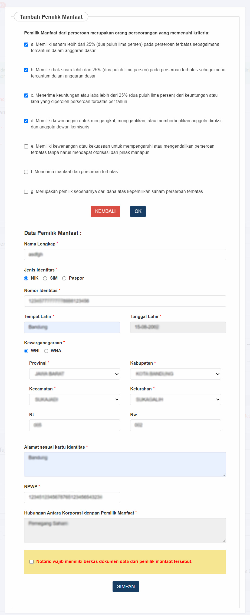Select SIM as identity type

point(45,279)
